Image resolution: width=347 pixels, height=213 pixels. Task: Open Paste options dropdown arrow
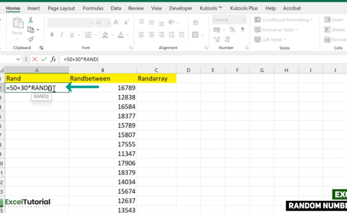[17, 39]
